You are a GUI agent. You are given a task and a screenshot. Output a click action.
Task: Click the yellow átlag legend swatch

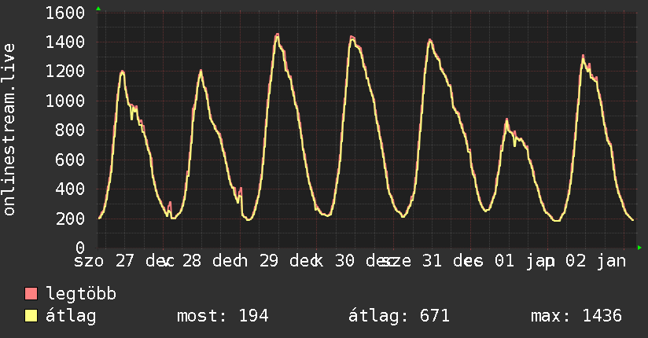pos(31,316)
